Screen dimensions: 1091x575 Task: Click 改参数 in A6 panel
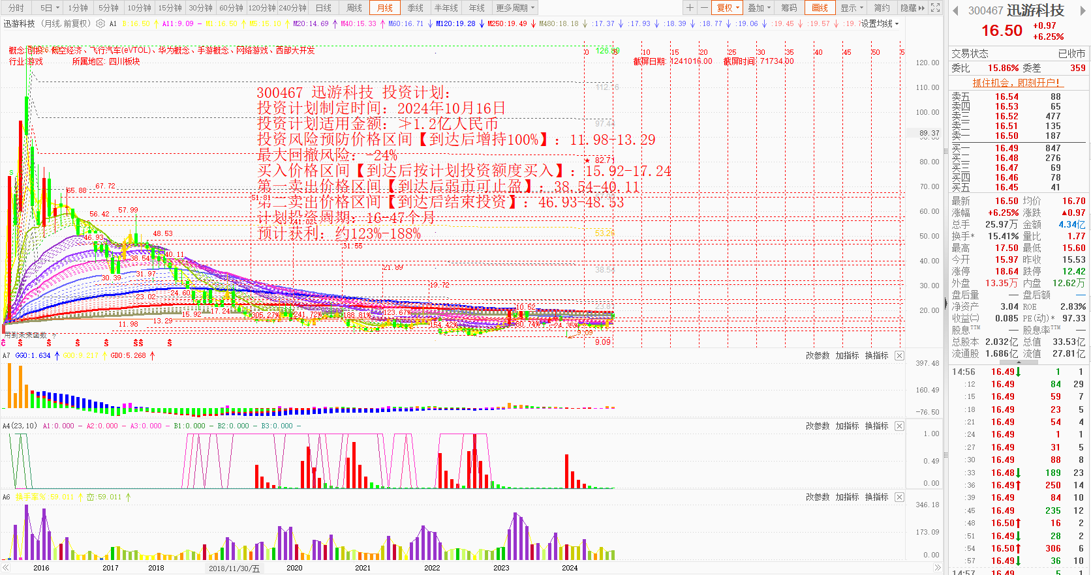[817, 497]
